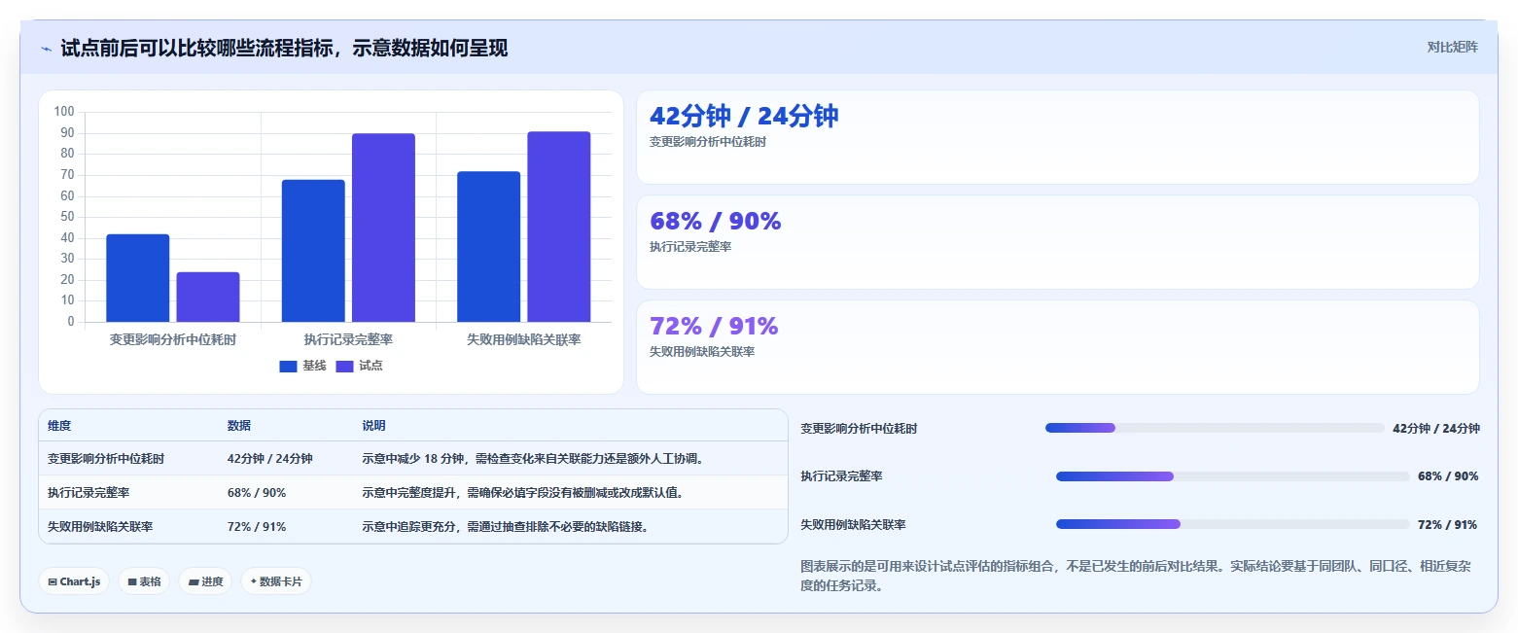Click the 对比矩阵 label in header
Image resolution: width=1518 pixels, height=633 pixels.
(x=1452, y=48)
